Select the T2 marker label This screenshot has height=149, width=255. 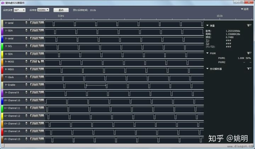pos(208,44)
